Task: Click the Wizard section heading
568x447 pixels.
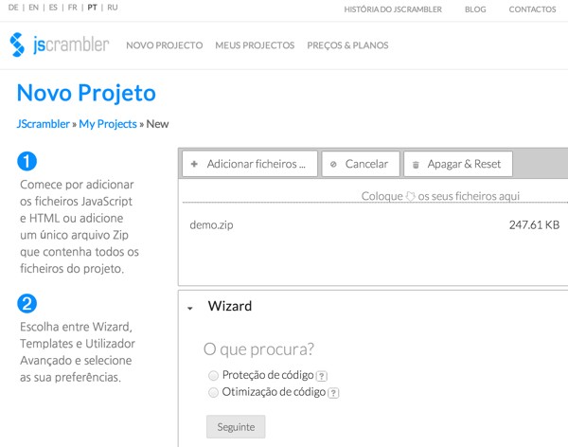Action: click(230, 306)
